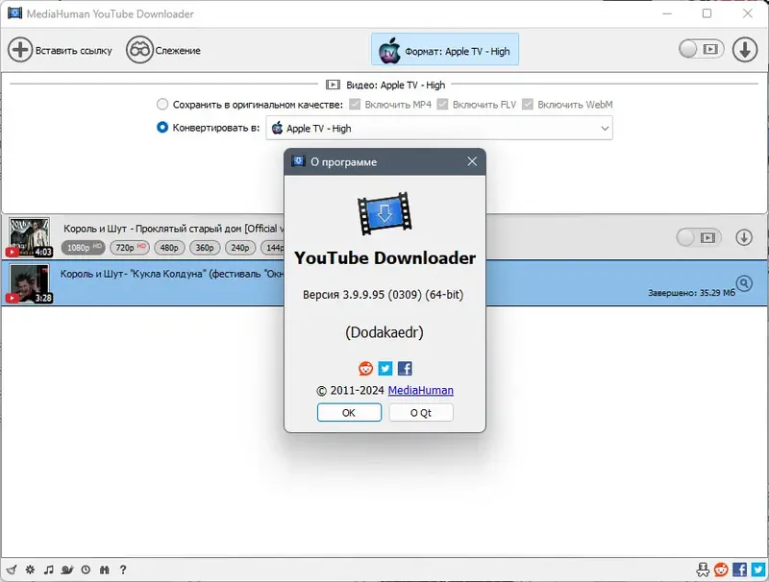Click download arrow on Проклятый старый дом row
Viewport: 769px width, 582px height.
click(x=743, y=237)
